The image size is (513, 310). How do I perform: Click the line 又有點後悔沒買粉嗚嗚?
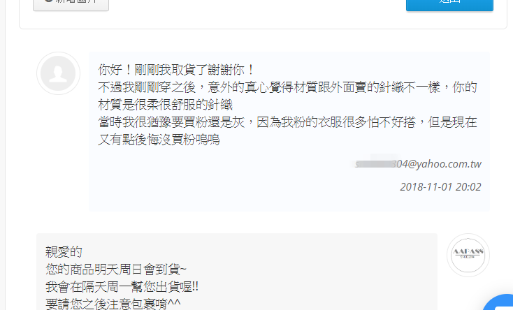(x=159, y=140)
